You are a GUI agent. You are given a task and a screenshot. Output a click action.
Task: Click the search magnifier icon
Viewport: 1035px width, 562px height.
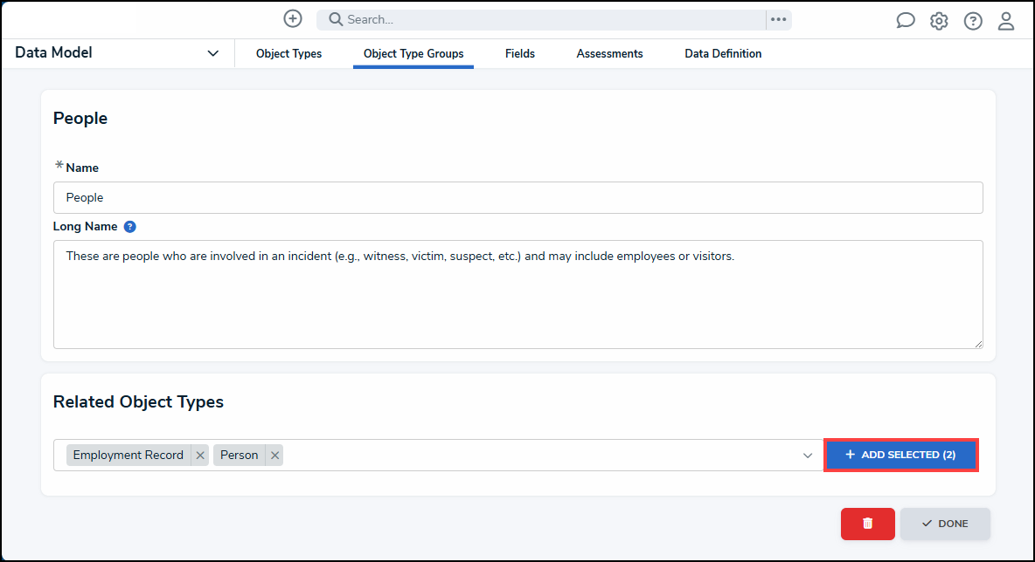336,20
